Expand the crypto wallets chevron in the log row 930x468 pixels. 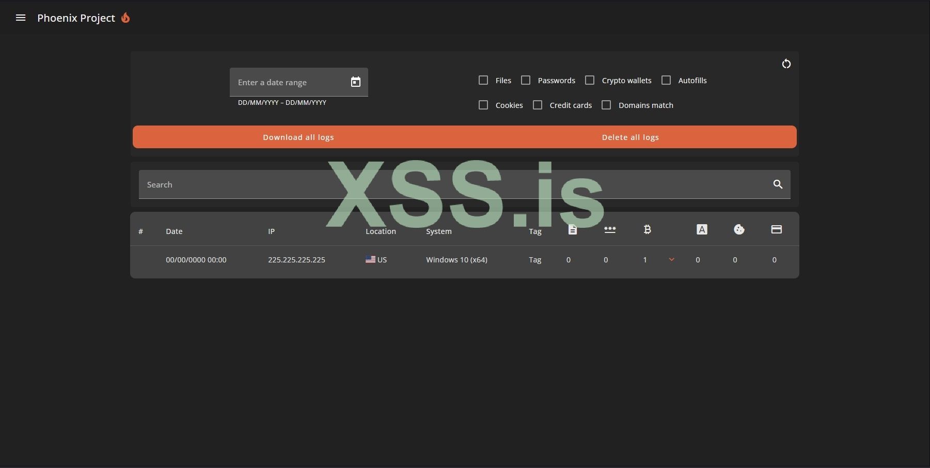coord(671,259)
